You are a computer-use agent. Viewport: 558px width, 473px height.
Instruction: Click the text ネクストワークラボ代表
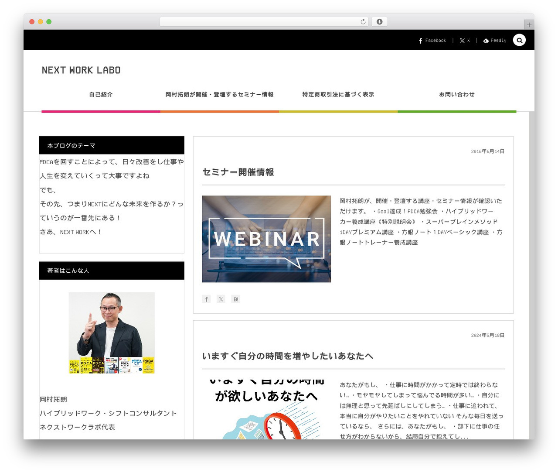click(78, 427)
